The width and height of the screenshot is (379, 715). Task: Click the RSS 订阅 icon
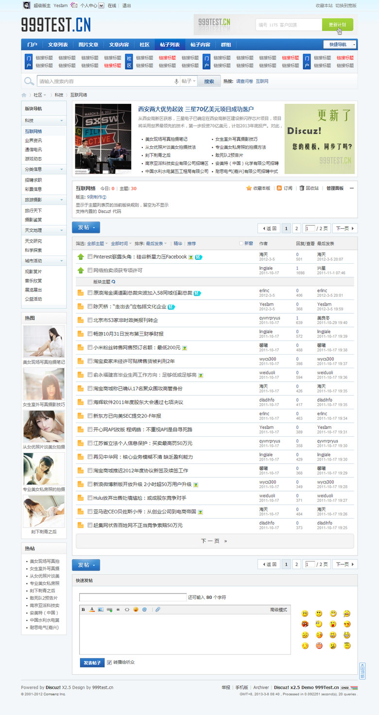(279, 188)
